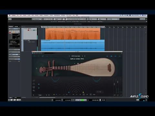Click the second icon at the plugin top right

[111, 56]
